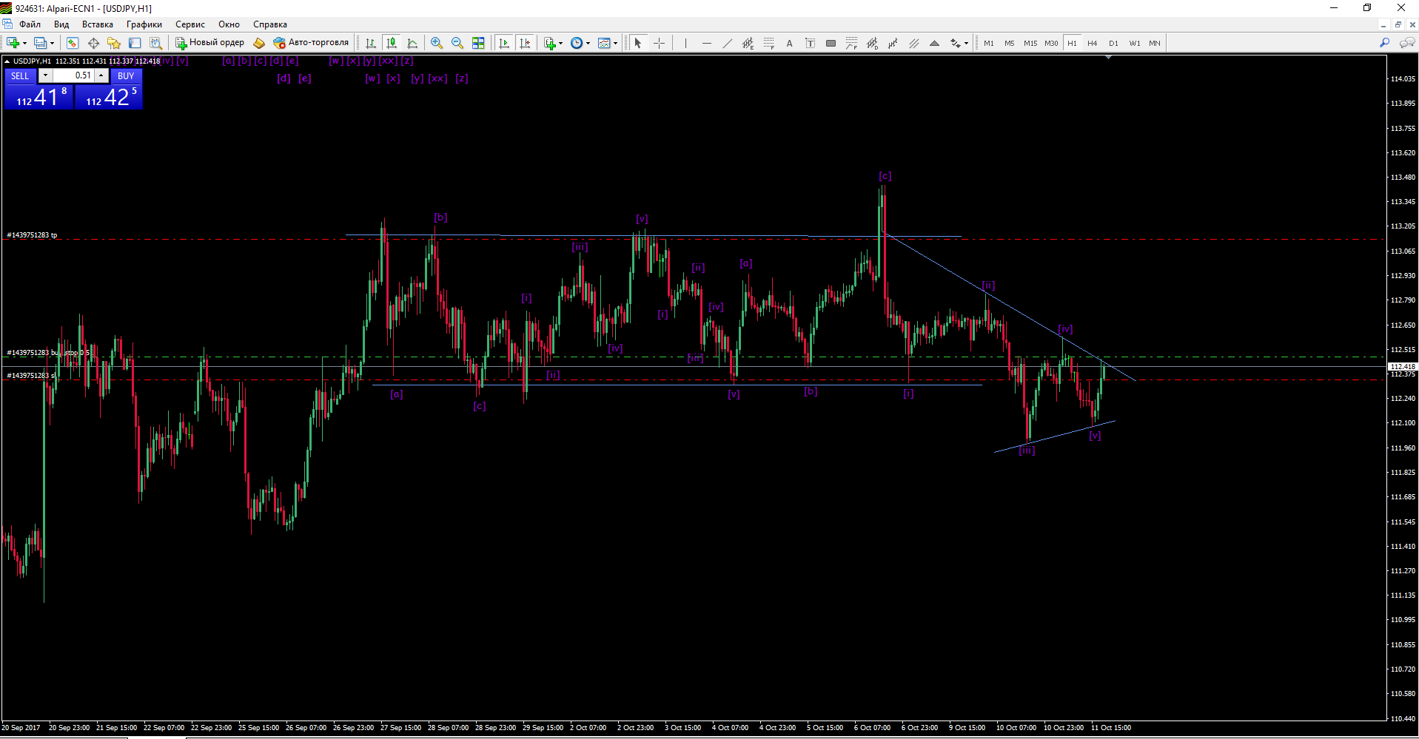Open the chat speech-bubbles icon

click(x=1406, y=43)
